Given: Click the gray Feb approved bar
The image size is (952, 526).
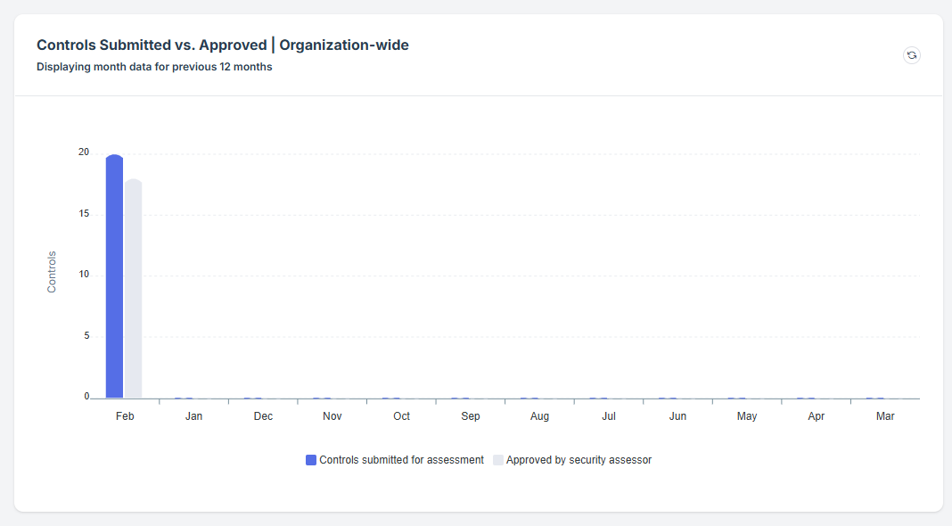Looking at the screenshot, I should pos(134,288).
